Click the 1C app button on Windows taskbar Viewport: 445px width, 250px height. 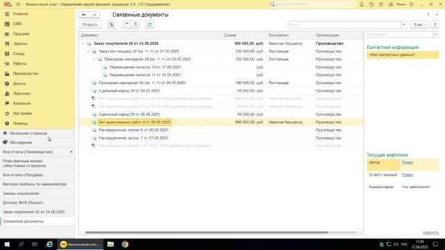coord(81,244)
